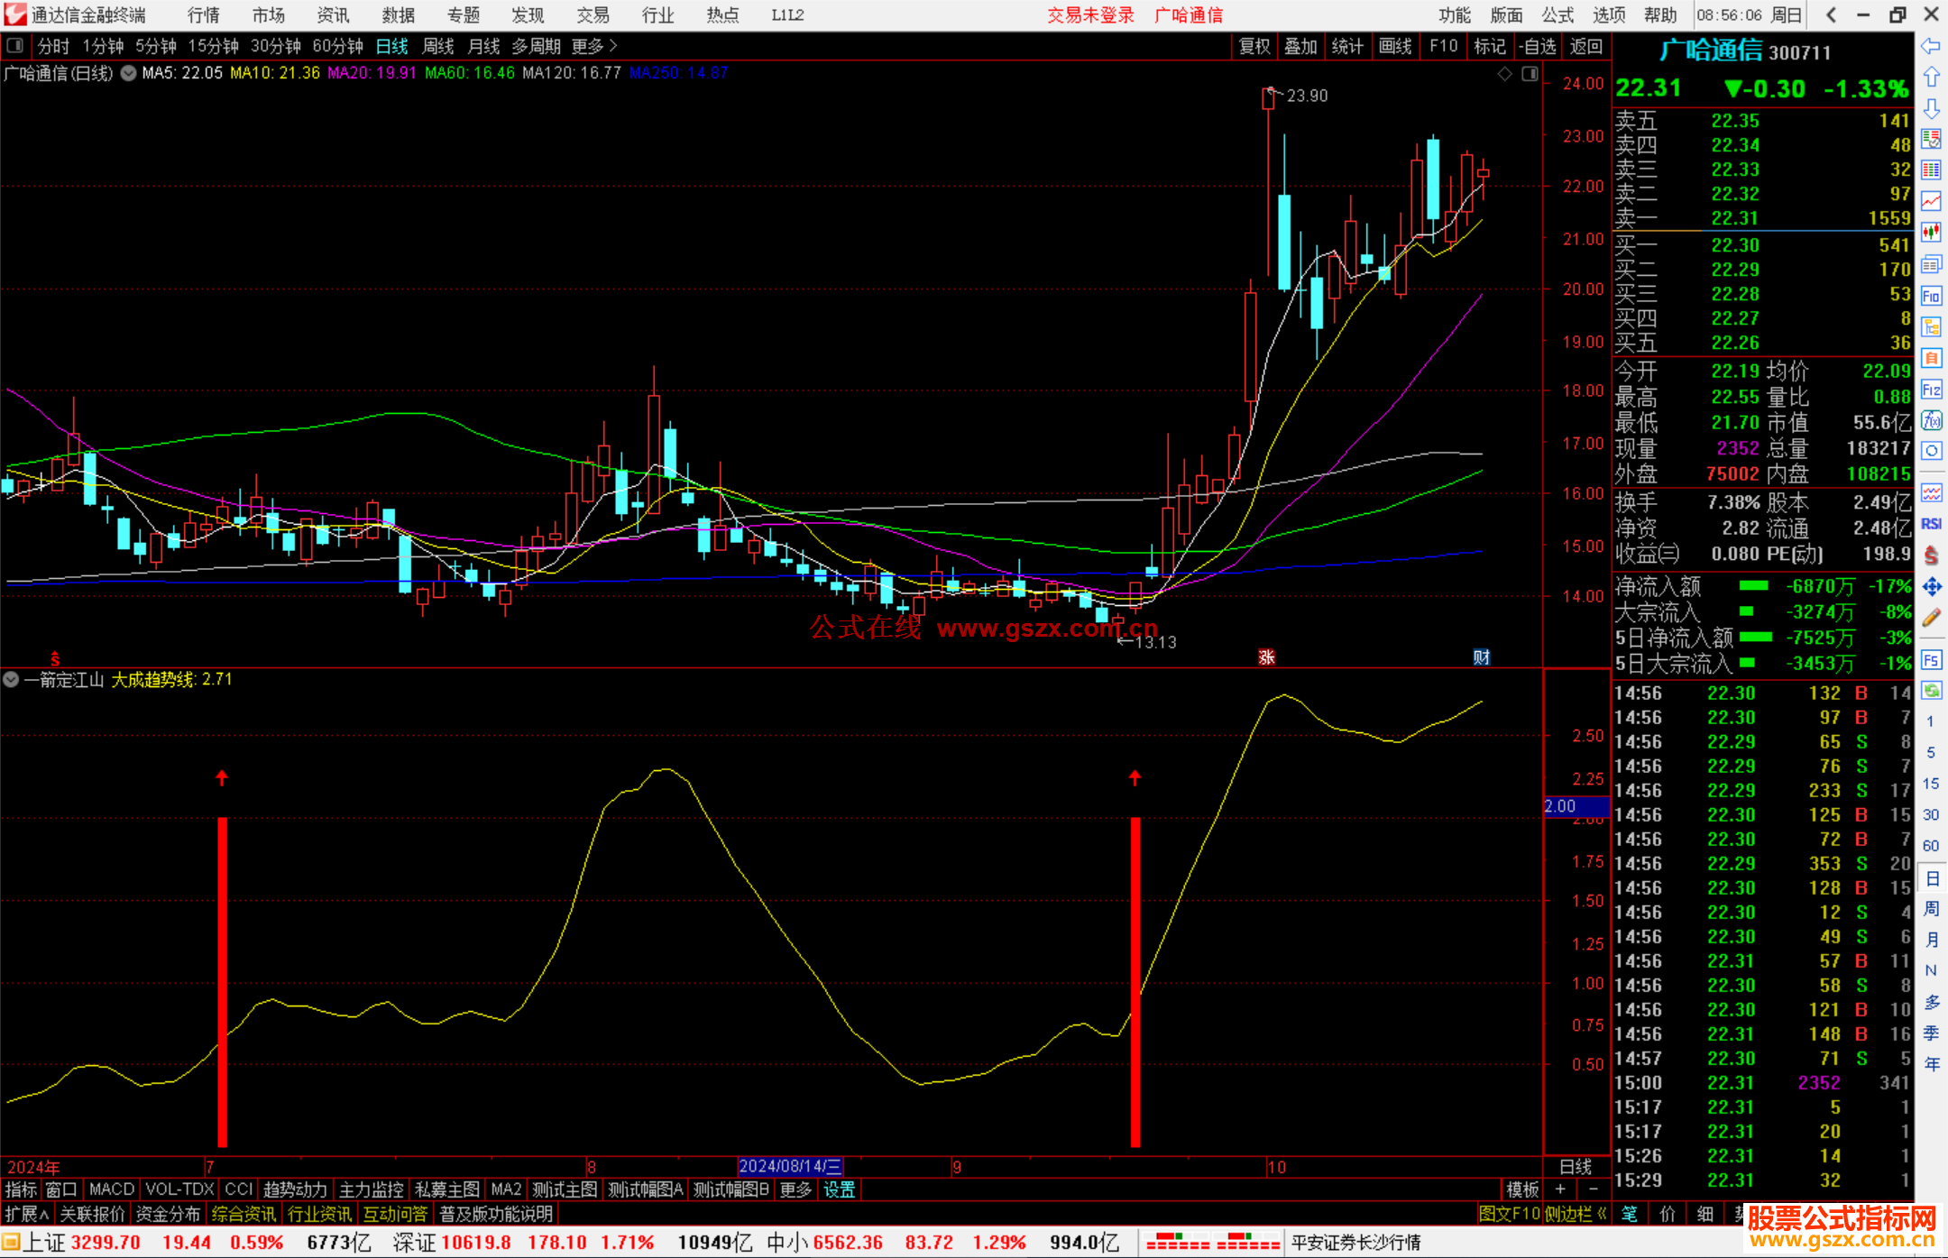The width and height of the screenshot is (1948, 1258).
Task: Click the green refresh icon in sidebar
Action: [1931, 691]
